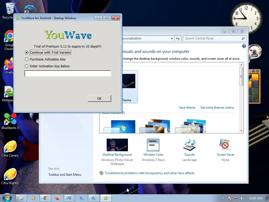Switch to Personalization window taskbar button

(69, 198)
